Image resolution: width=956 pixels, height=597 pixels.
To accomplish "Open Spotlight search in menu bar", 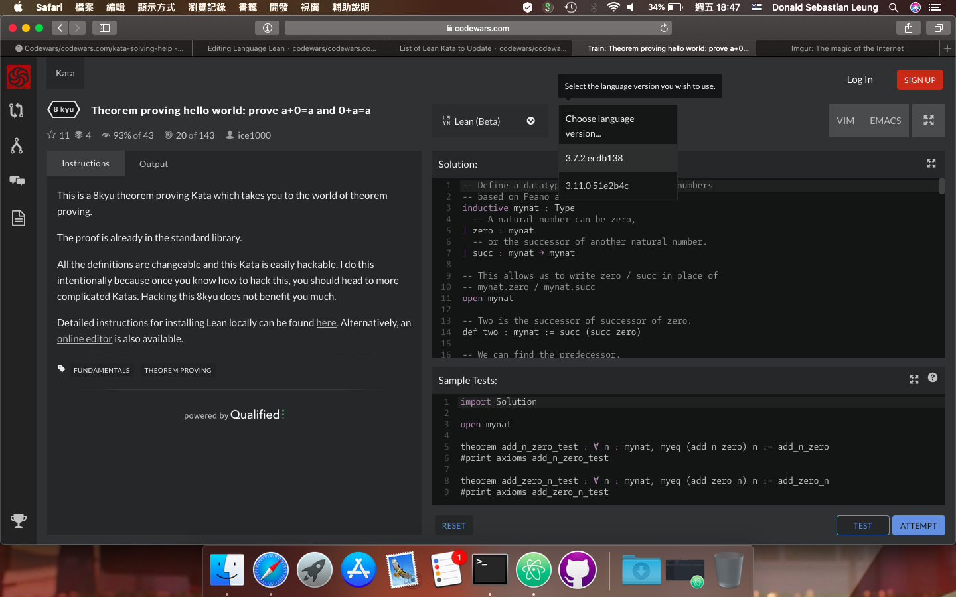I will pos(894,7).
